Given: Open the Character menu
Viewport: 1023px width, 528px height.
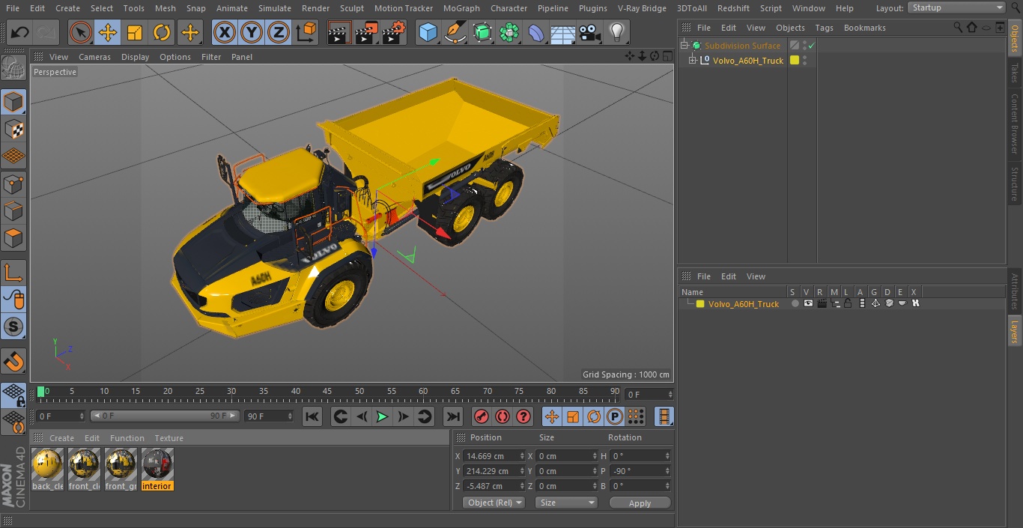Looking at the screenshot, I should 509,8.
